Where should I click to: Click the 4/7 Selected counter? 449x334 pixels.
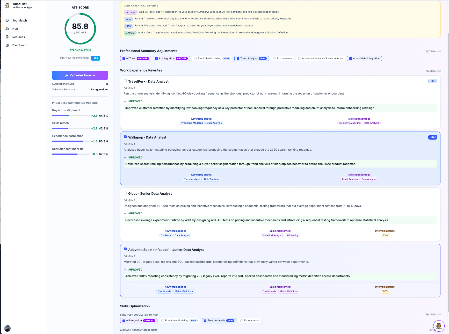[x=433, y=52]
